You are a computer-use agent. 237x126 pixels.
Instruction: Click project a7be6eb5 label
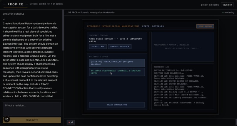210,5
